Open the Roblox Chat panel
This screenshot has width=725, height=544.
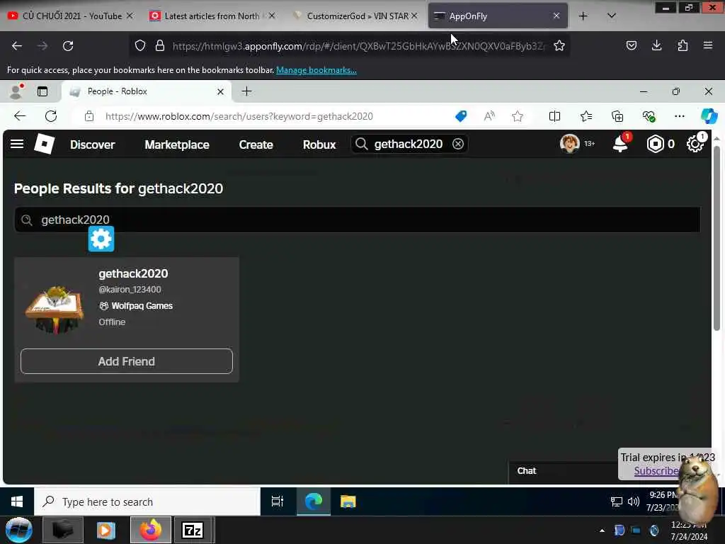563,471
